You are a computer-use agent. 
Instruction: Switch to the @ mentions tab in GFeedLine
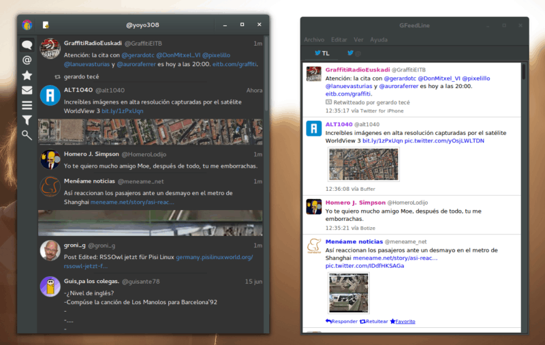pyautogui.click(x=354, y=53)
